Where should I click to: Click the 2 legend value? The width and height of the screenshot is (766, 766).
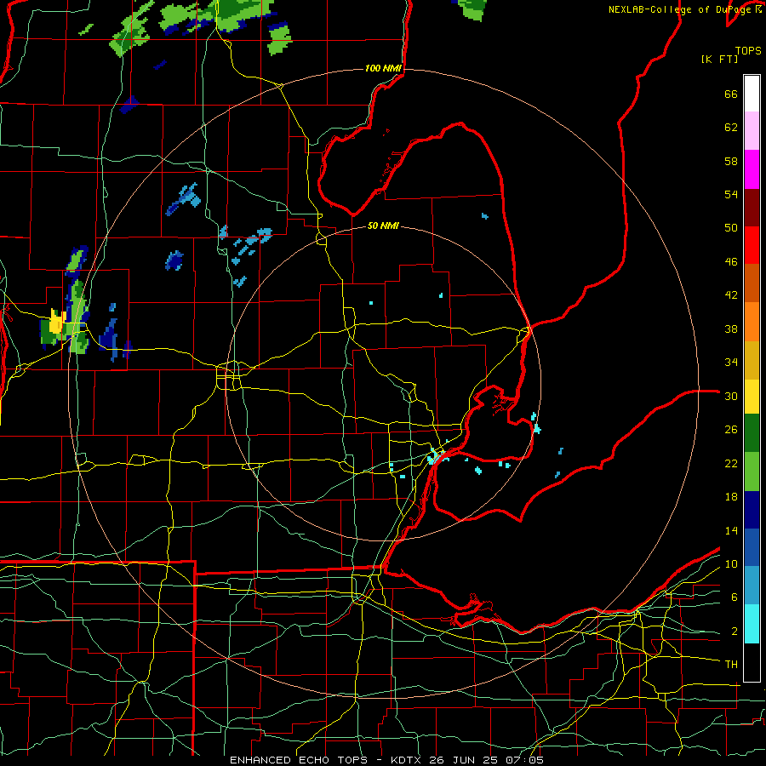point(735,631)
